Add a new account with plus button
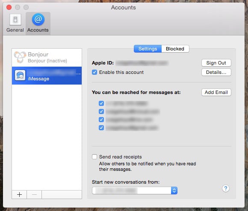Image resolution: width=248 pixels, height=211 pixels. 19,194
